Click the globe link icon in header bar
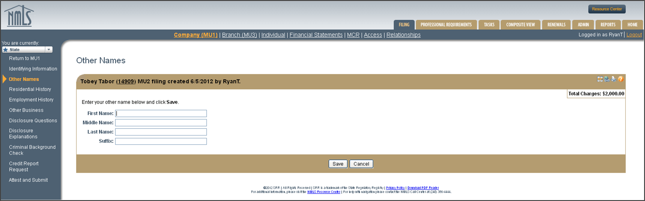 (x=607, y=79)
